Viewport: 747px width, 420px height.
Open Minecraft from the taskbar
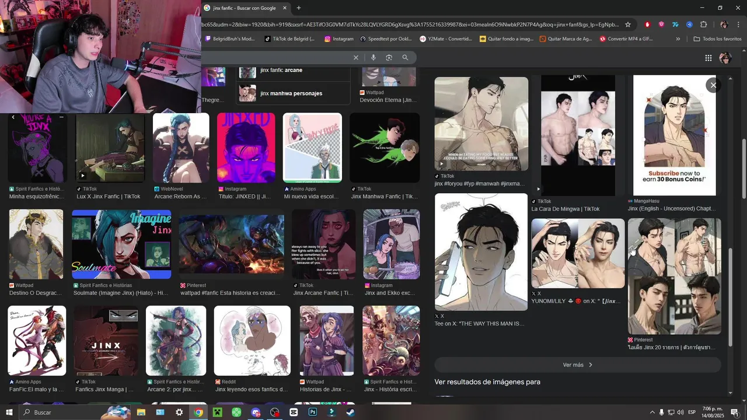click(217, 412)
